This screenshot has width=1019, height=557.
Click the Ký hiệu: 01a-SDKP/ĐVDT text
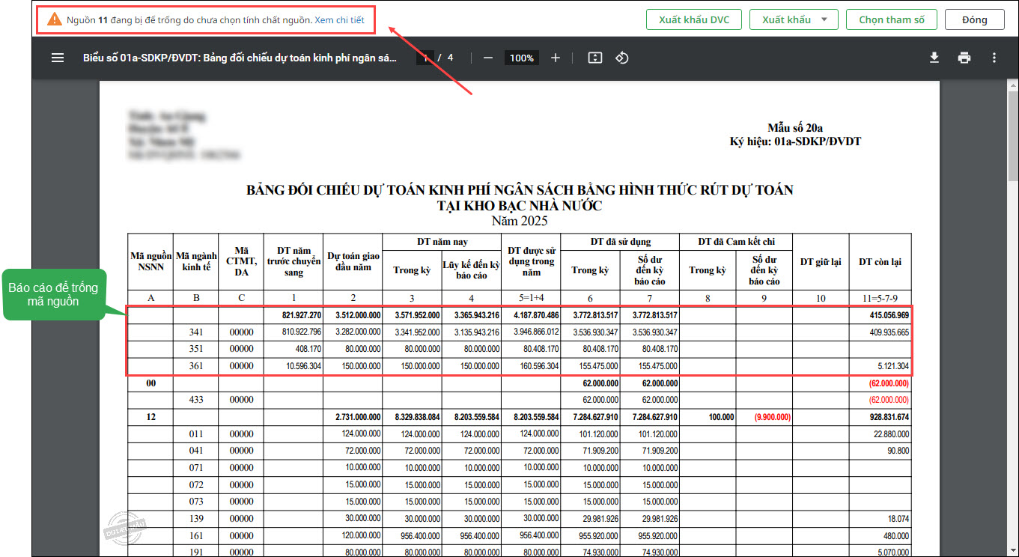795,141
